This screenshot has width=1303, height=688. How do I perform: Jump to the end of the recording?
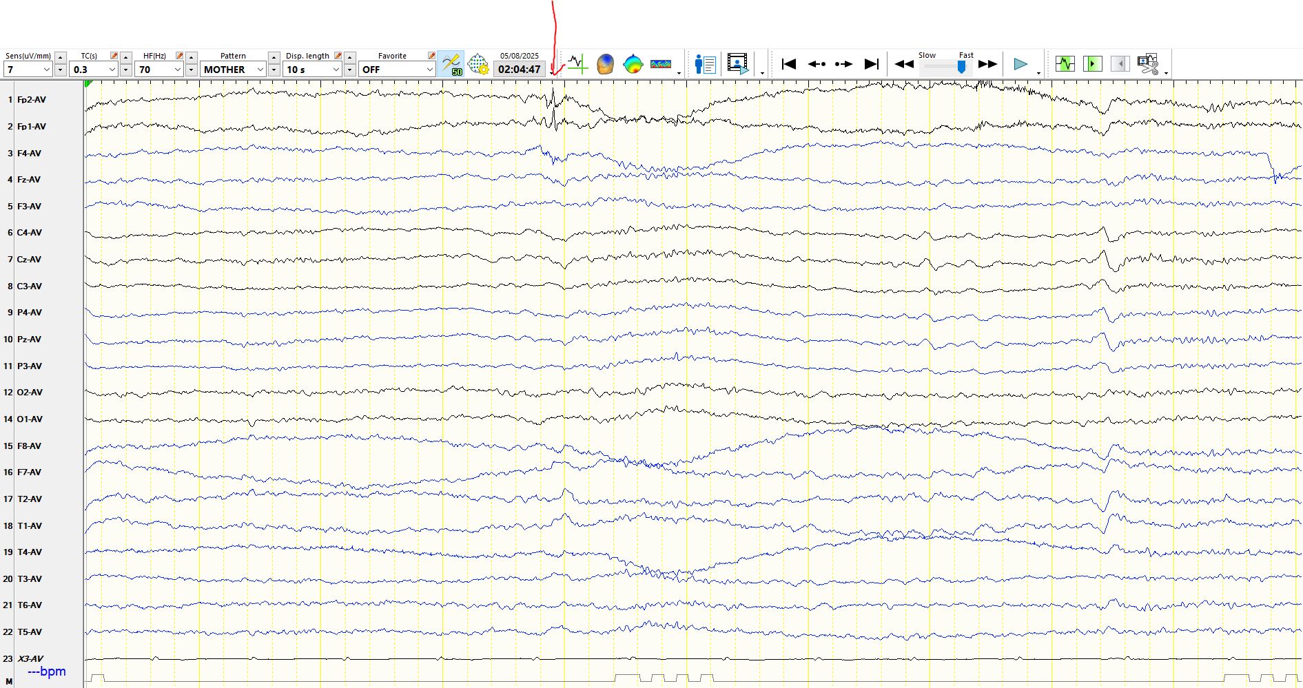872,64
